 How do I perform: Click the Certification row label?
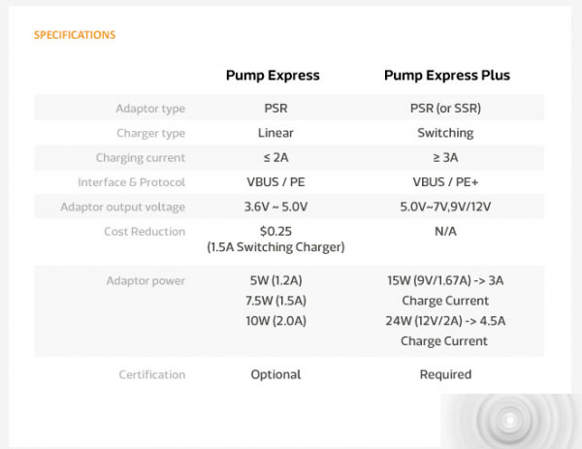(x=151, y=374)
